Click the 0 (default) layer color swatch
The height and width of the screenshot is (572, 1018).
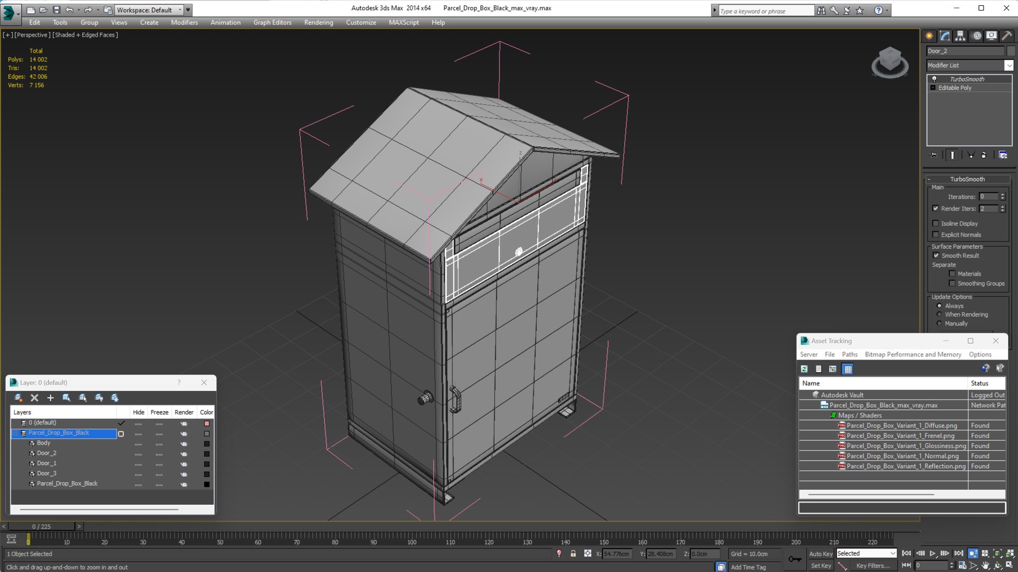tap(207, 423)
